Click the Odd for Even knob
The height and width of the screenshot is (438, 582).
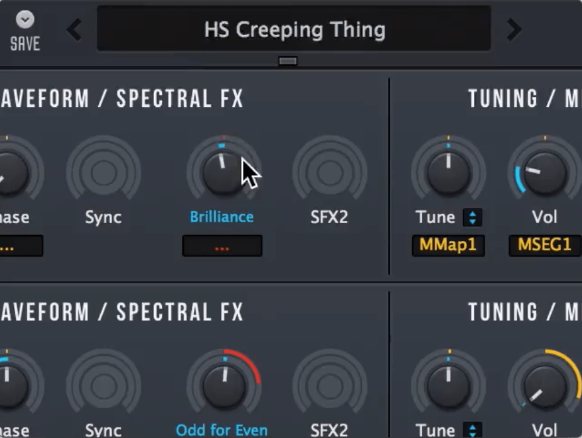click(x=224, y=386)
